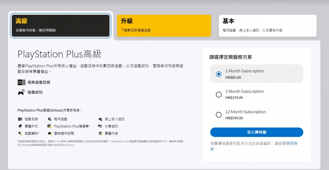Click the HK$239.00 price text
Viewport: 329px width, 170px height.
point(234,98)
